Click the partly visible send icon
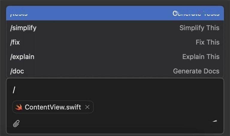 tap(215, 121)
